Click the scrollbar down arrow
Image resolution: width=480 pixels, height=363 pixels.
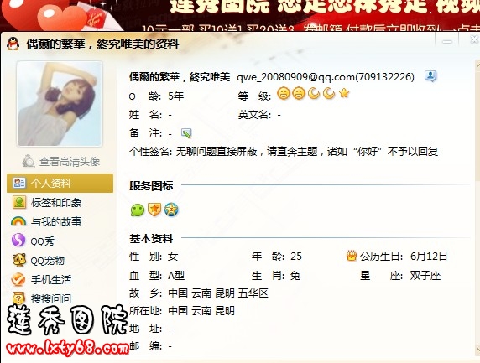tap(477, 349)
